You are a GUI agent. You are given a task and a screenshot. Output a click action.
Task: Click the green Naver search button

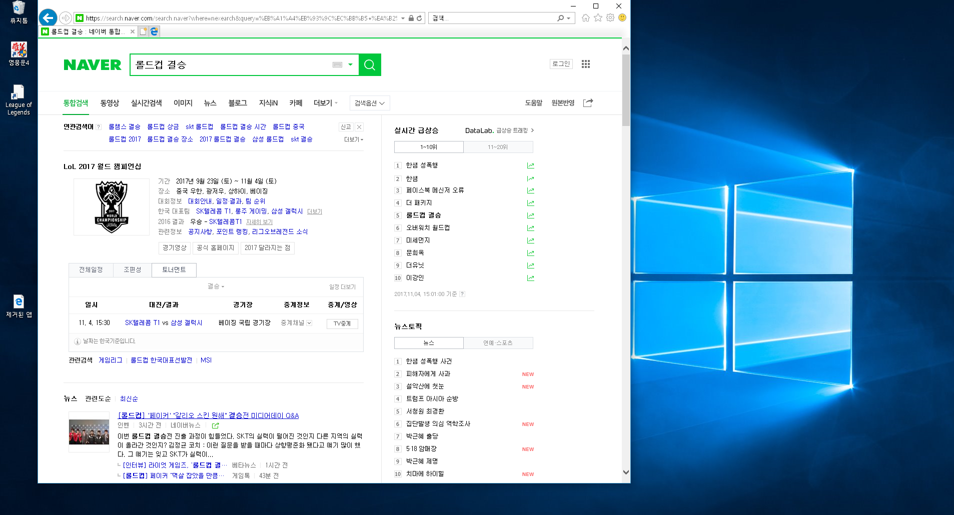(x=370, y=65)
